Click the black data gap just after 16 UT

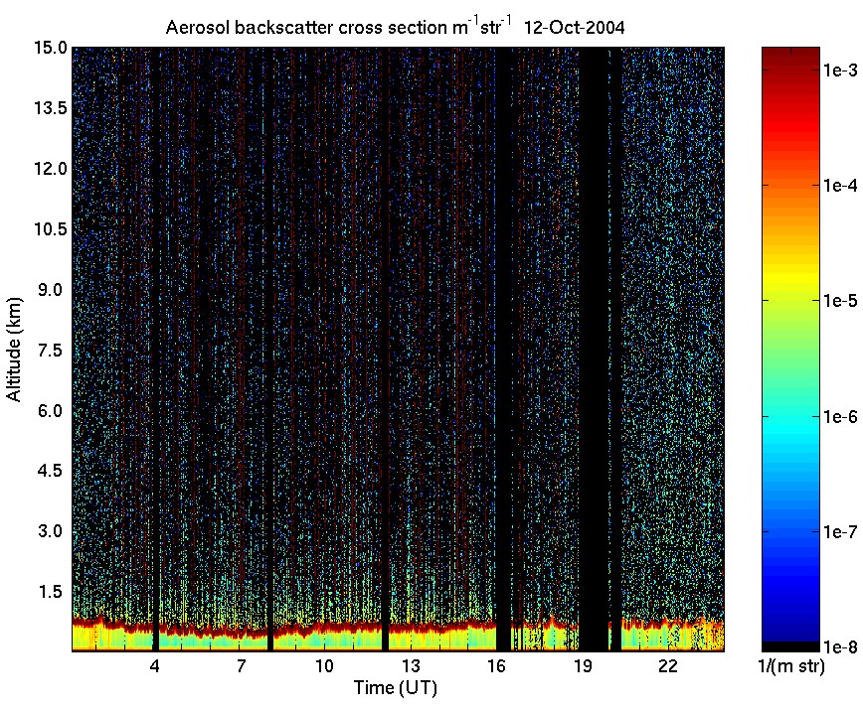503,350
